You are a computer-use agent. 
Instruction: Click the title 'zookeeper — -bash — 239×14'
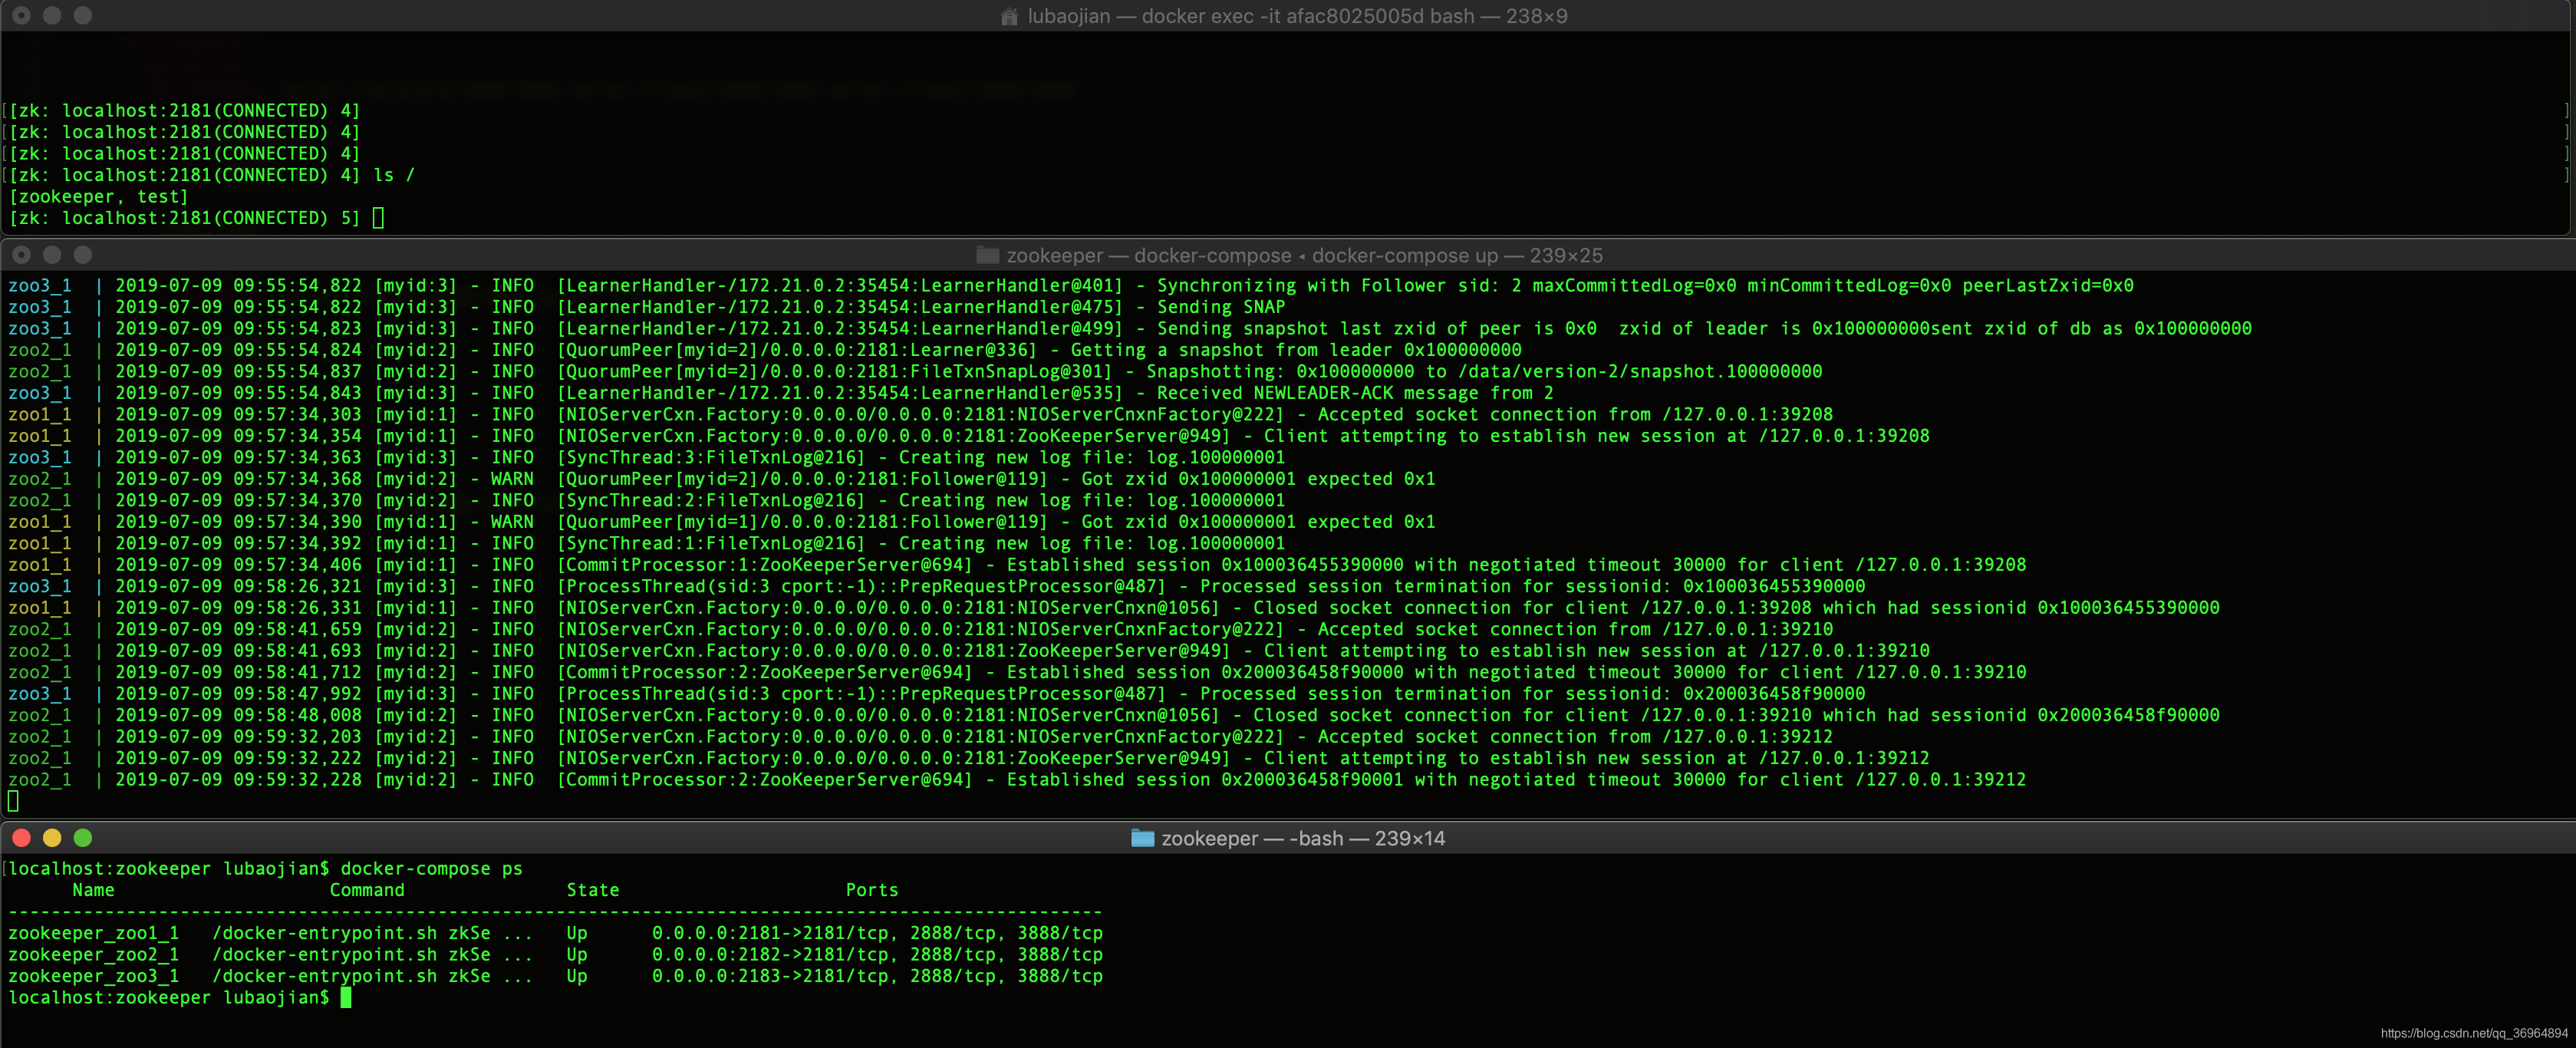(x=1303, y=838)
